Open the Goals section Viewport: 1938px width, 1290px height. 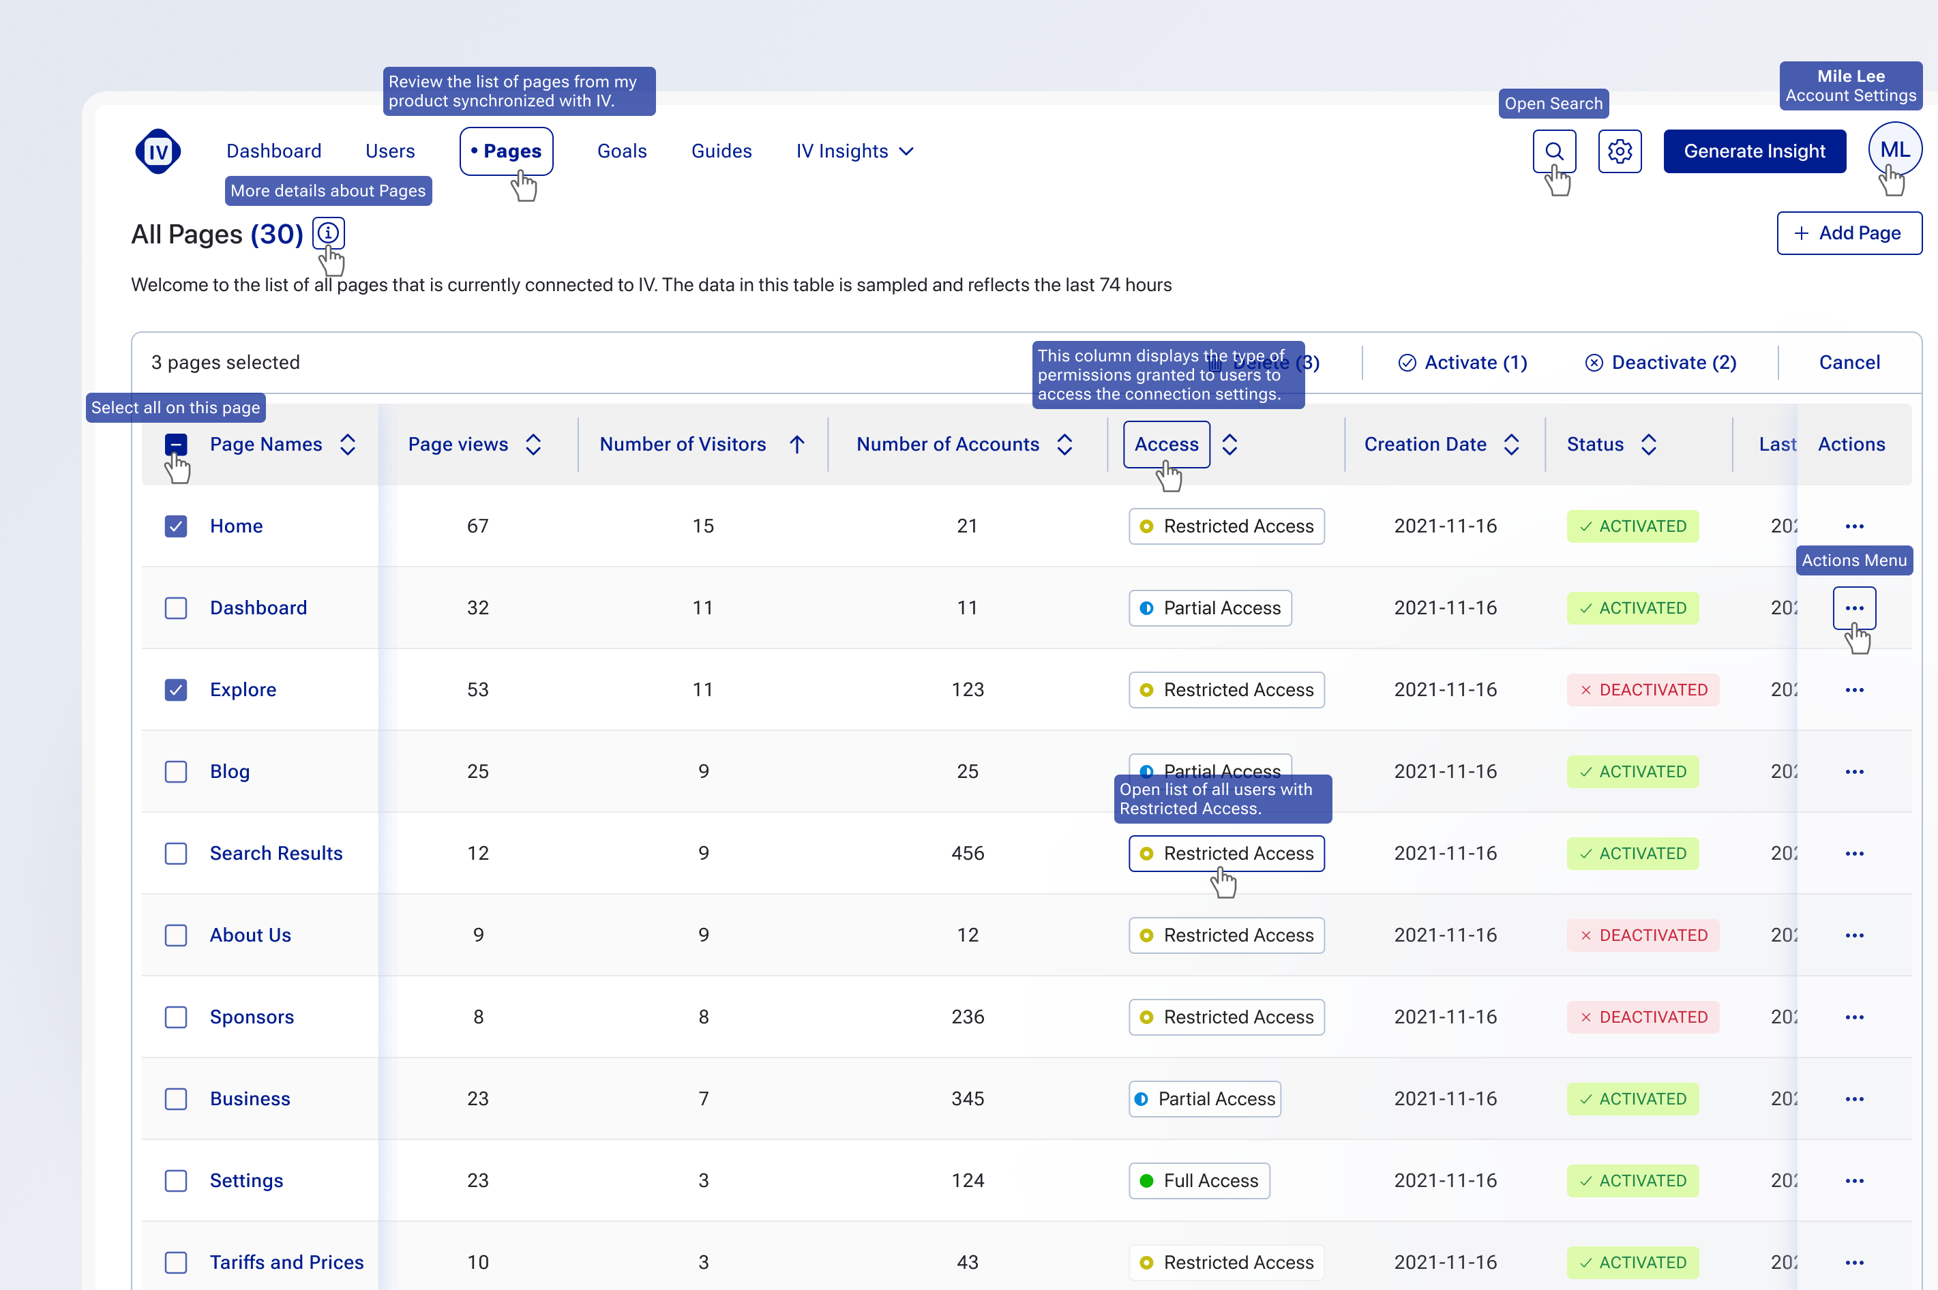click(622, 151)
